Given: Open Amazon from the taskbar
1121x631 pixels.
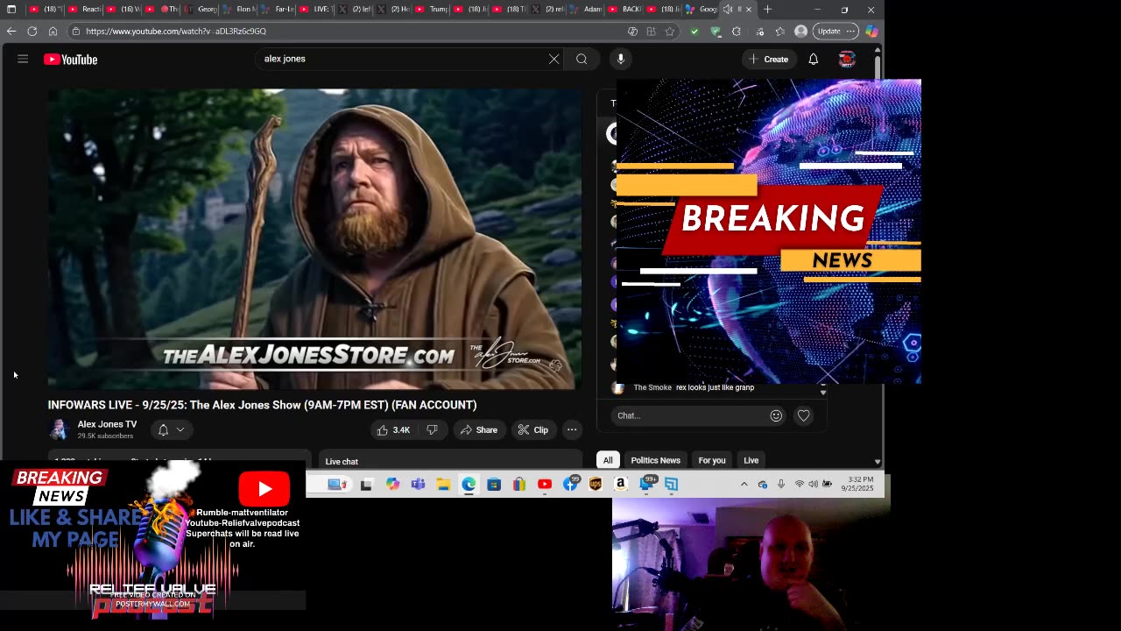Looking at the screenshot, I should (621, 484).
